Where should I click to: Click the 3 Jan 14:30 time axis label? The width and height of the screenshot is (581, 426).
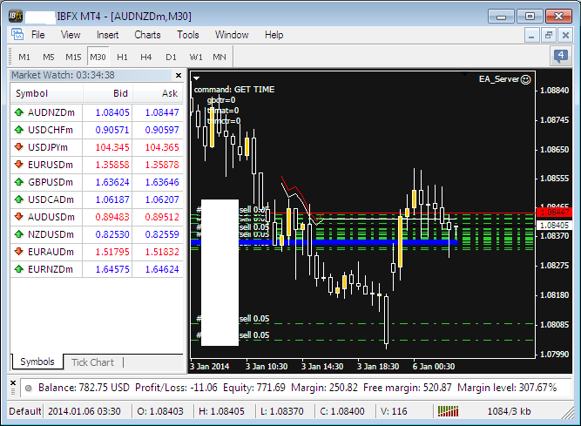coord(322,367)
